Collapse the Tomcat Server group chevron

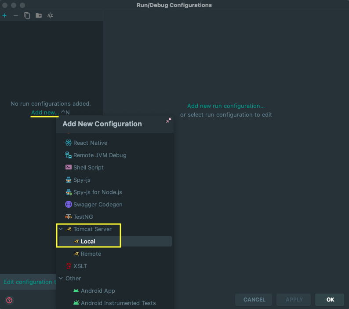[x=61, y=229]
